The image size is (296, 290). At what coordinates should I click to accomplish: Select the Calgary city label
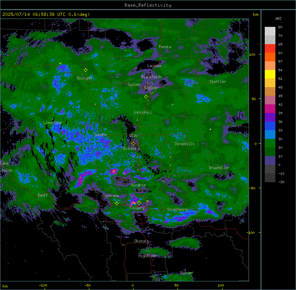coord(137,208)
